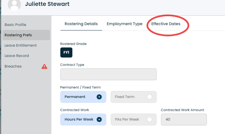
Task: Select the FY1 rostered grade badge
Action: coord(66,52)
